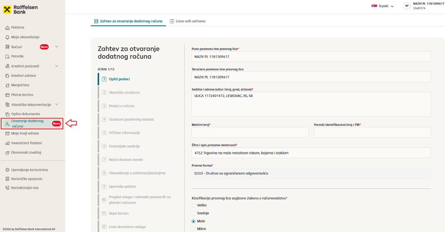
Task: Open Menjačnica menu item
Action: click(20, 85)
